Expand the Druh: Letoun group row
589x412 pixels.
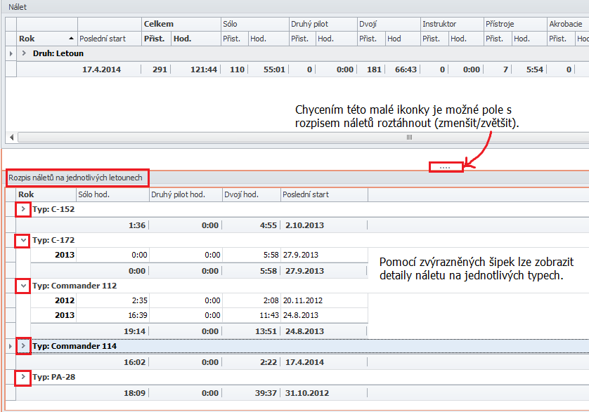[x=24, y=53]
